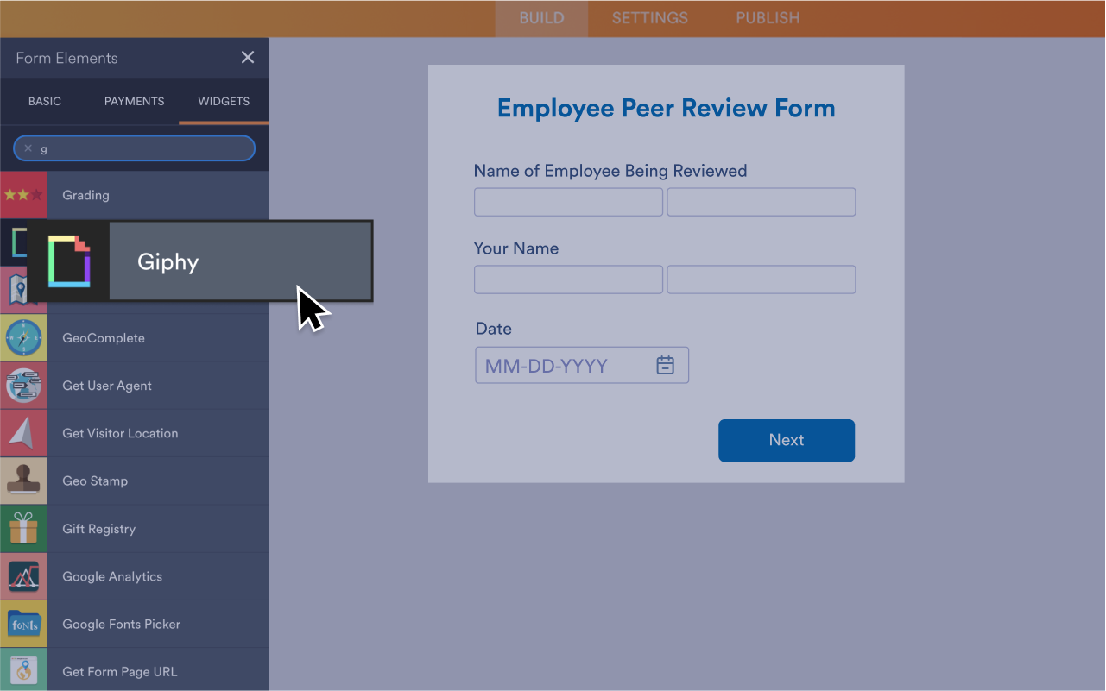The width and height of the screenshot is (1106, 691).
Task: Click the Get Form Page URL icon
Action: click(23, 671)
